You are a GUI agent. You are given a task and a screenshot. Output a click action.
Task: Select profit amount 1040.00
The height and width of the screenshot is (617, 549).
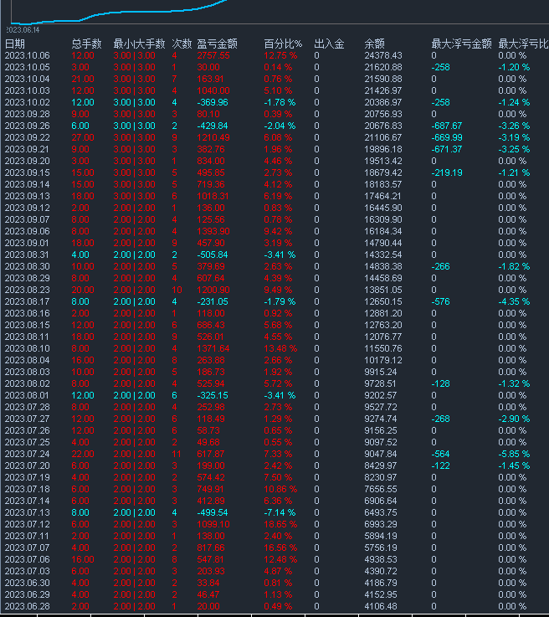pyautogui.click(x=213, y=90)
